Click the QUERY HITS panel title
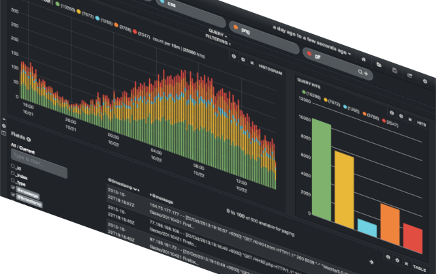The width and height of the screenshot is (436, 274). [309, 83]
